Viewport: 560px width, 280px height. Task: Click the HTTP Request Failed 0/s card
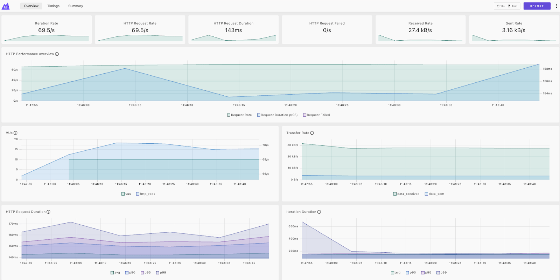[327, 29]
